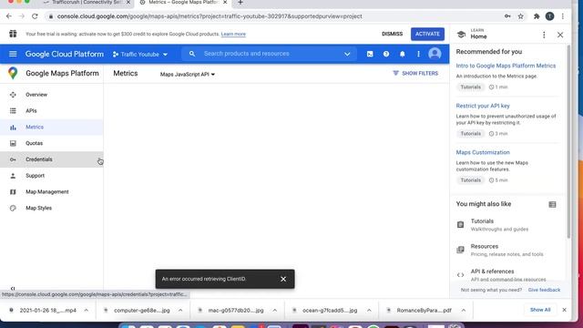Click the Learn panel scrollbar
583x328 pixels.
[568, 141]
